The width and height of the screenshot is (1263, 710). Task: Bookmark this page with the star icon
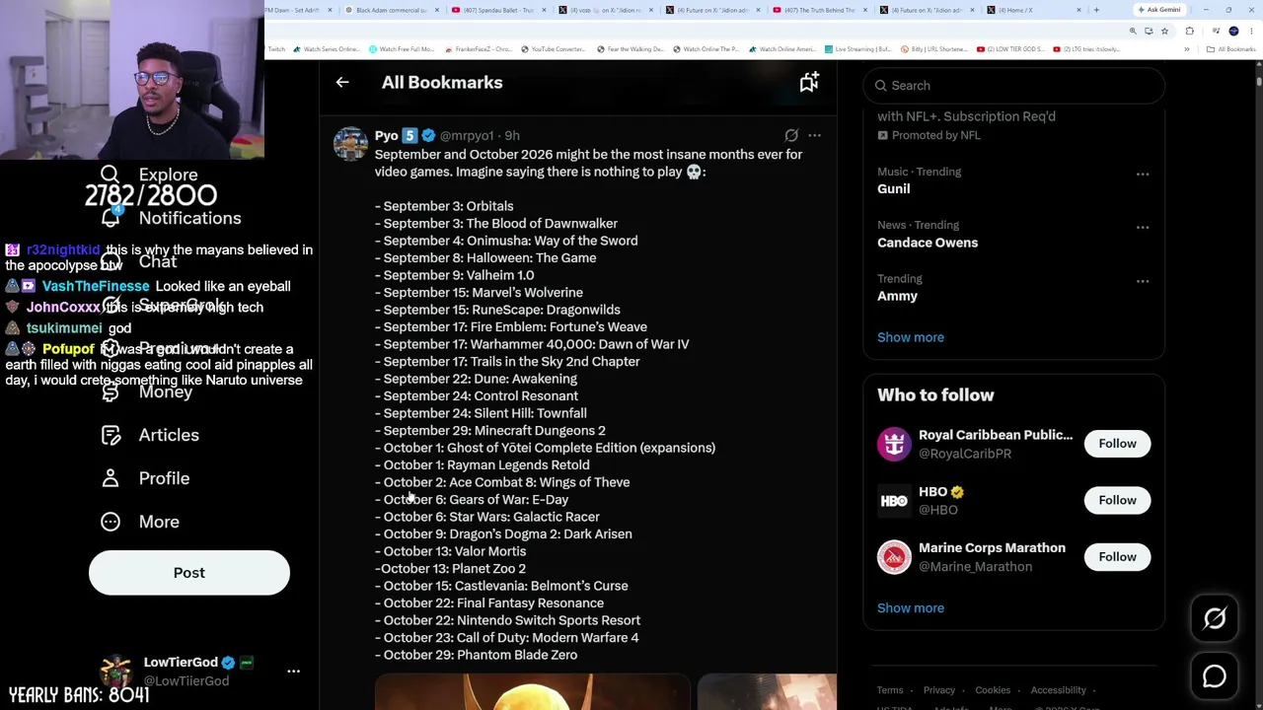click(1164, 32)
